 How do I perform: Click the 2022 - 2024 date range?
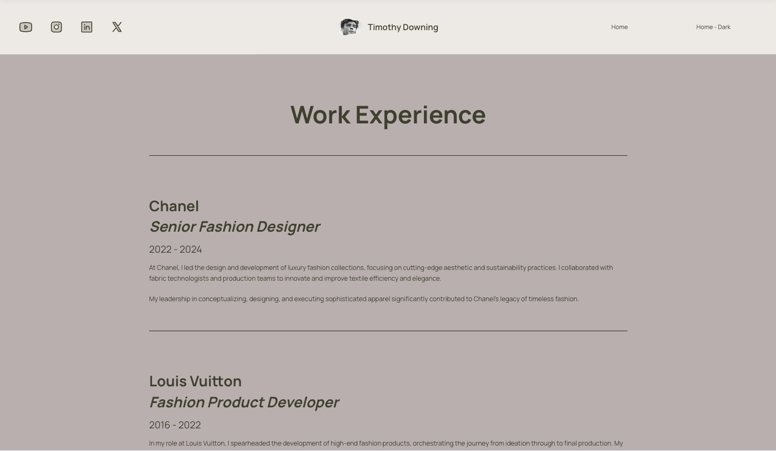pos(175,249)
